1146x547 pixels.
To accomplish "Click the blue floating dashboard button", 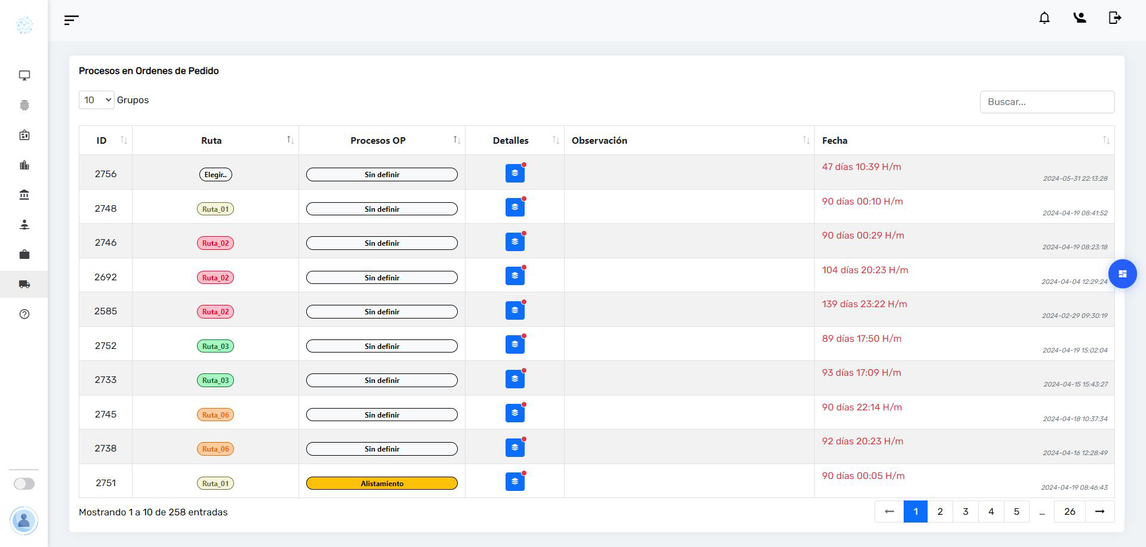I will pos(1122,274).
